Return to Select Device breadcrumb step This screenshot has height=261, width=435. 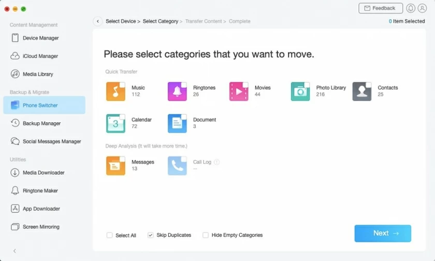click(x=121, y=21)
